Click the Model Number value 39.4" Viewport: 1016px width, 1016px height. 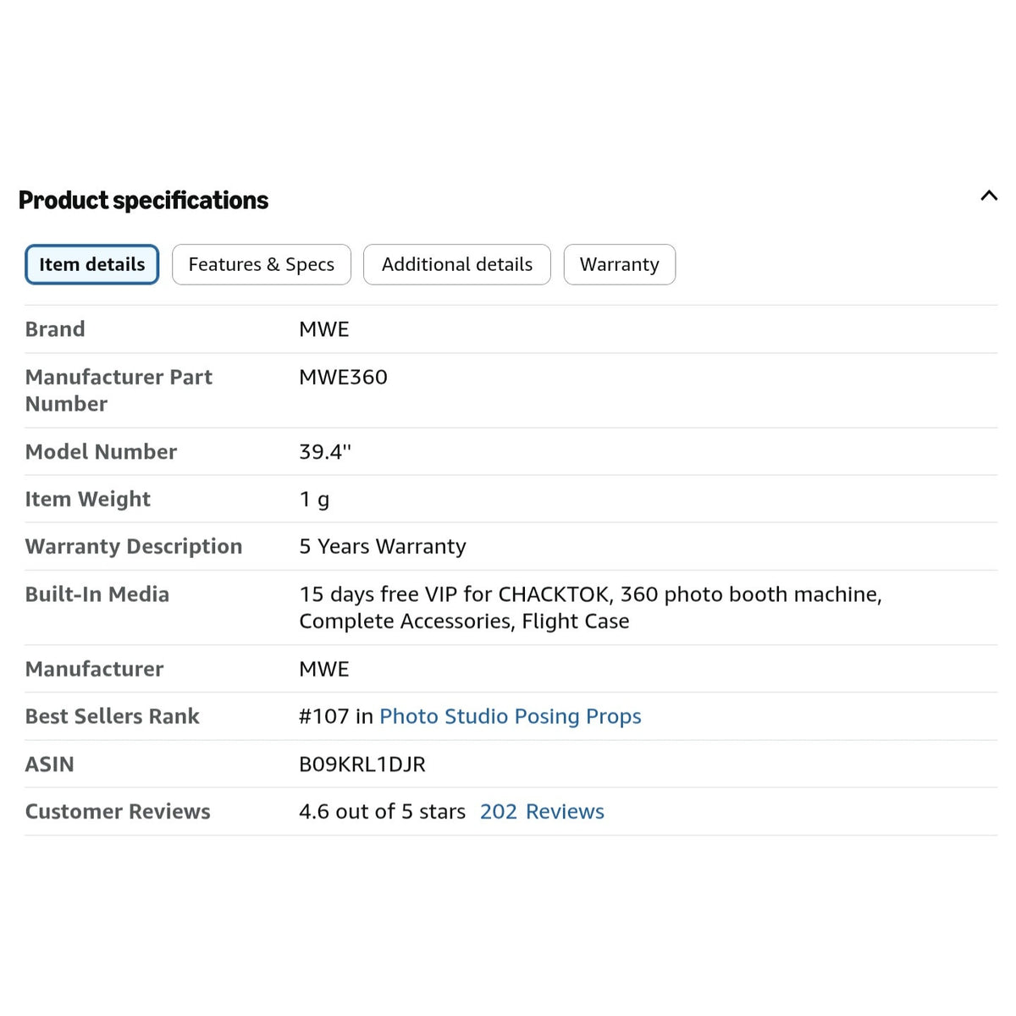[325, 451]
